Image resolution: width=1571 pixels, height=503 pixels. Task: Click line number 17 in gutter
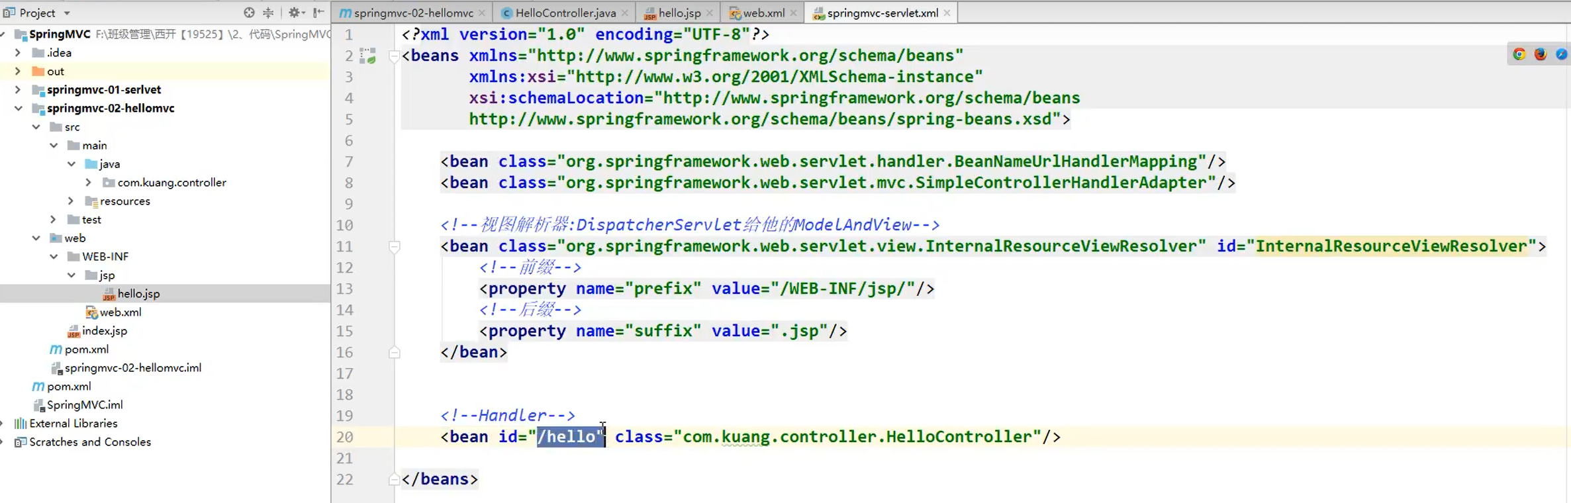click(x=344, y=374)
